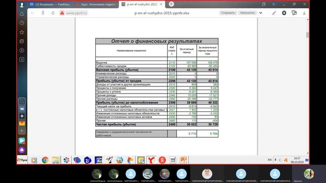Click the Сохранить button
The image size is (326, 183).
pos(228,13)
